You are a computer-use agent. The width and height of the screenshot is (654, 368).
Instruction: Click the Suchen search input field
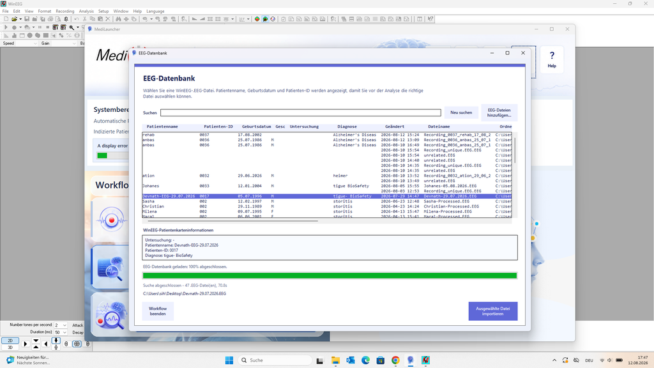point(300,112)
